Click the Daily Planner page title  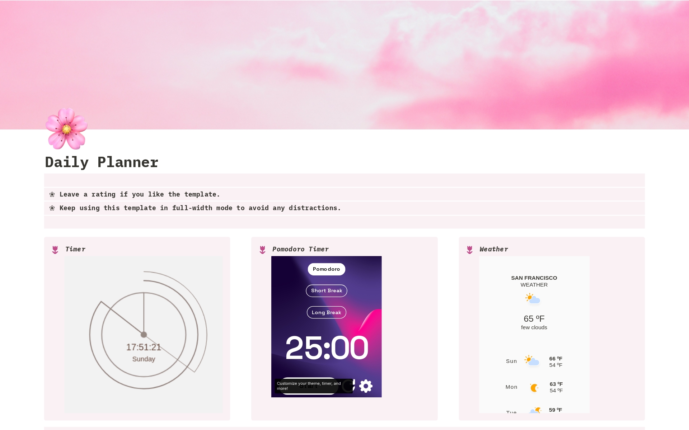102,162
